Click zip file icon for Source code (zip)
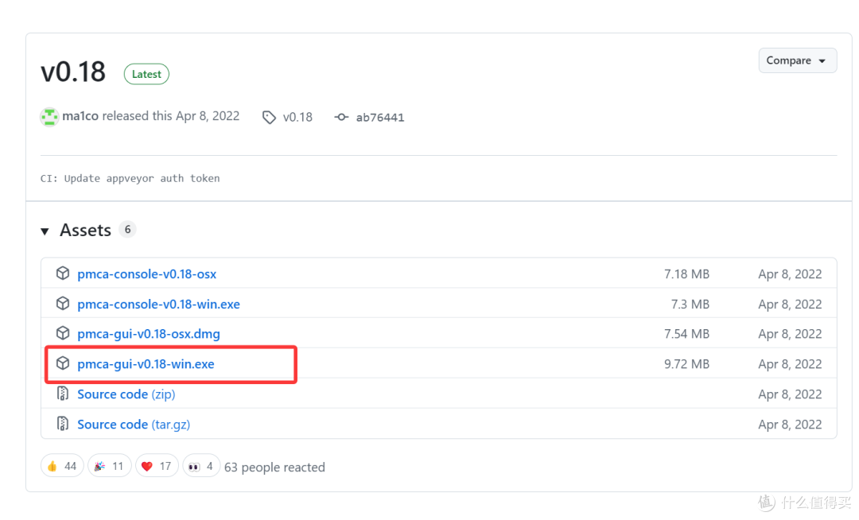Viewport: 859px width, 520px height. point(63,394)
